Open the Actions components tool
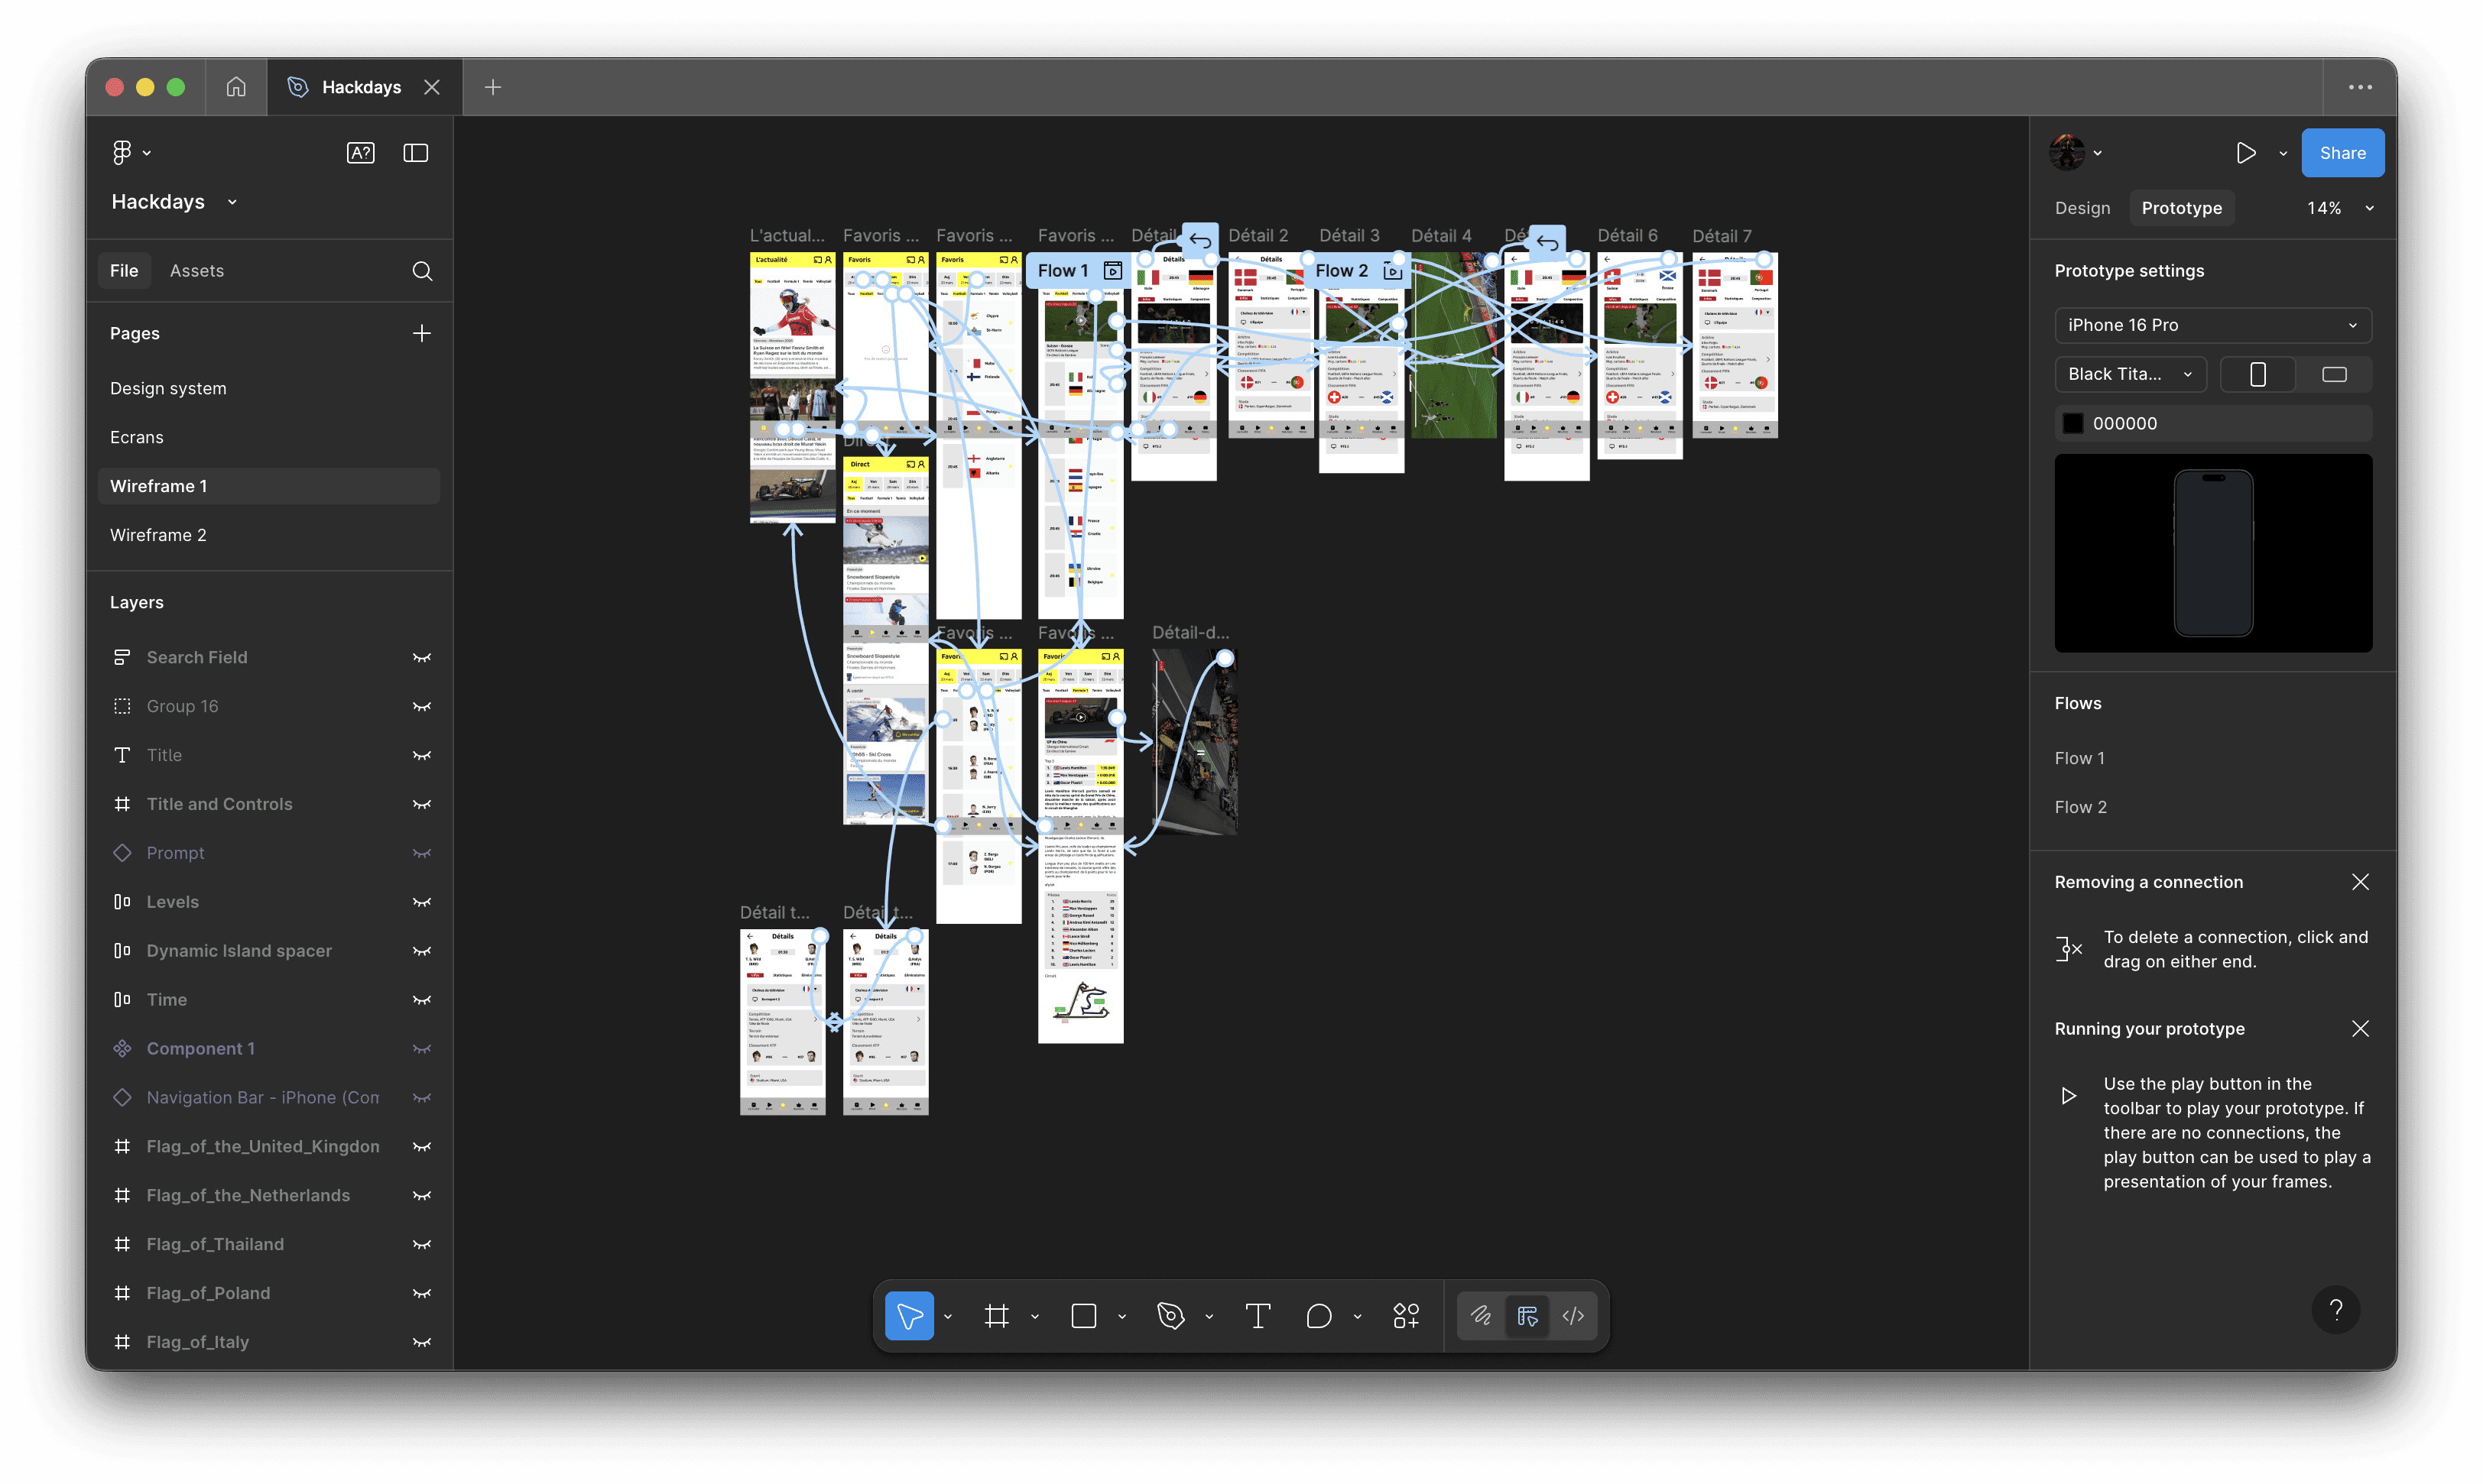 (x=1406, y=1316)
